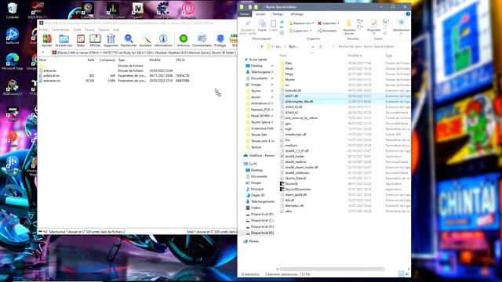502x282 pixels.
Task: Open the Fichier tab in Explorer
Action: click(x=245, y=14)
